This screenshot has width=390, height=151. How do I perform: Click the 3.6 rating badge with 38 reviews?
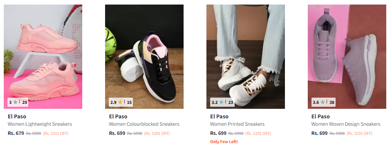click(324, 102)
